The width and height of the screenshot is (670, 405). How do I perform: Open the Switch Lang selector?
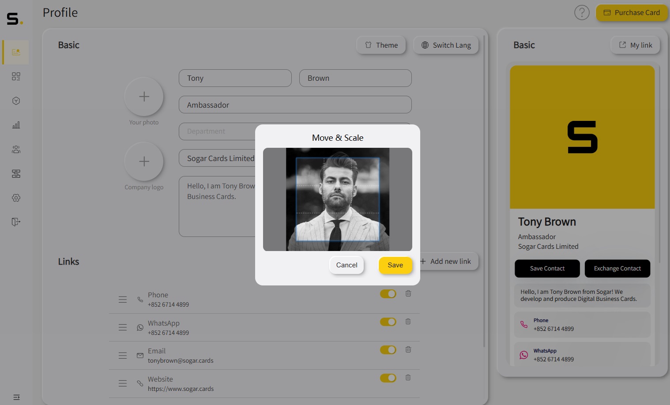click(446, 45)
